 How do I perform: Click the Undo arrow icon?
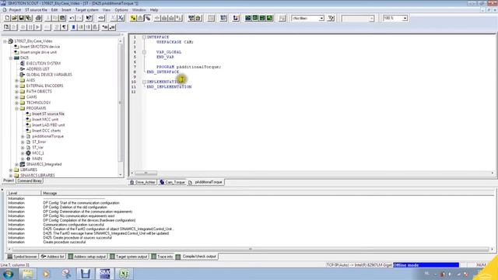72,18
